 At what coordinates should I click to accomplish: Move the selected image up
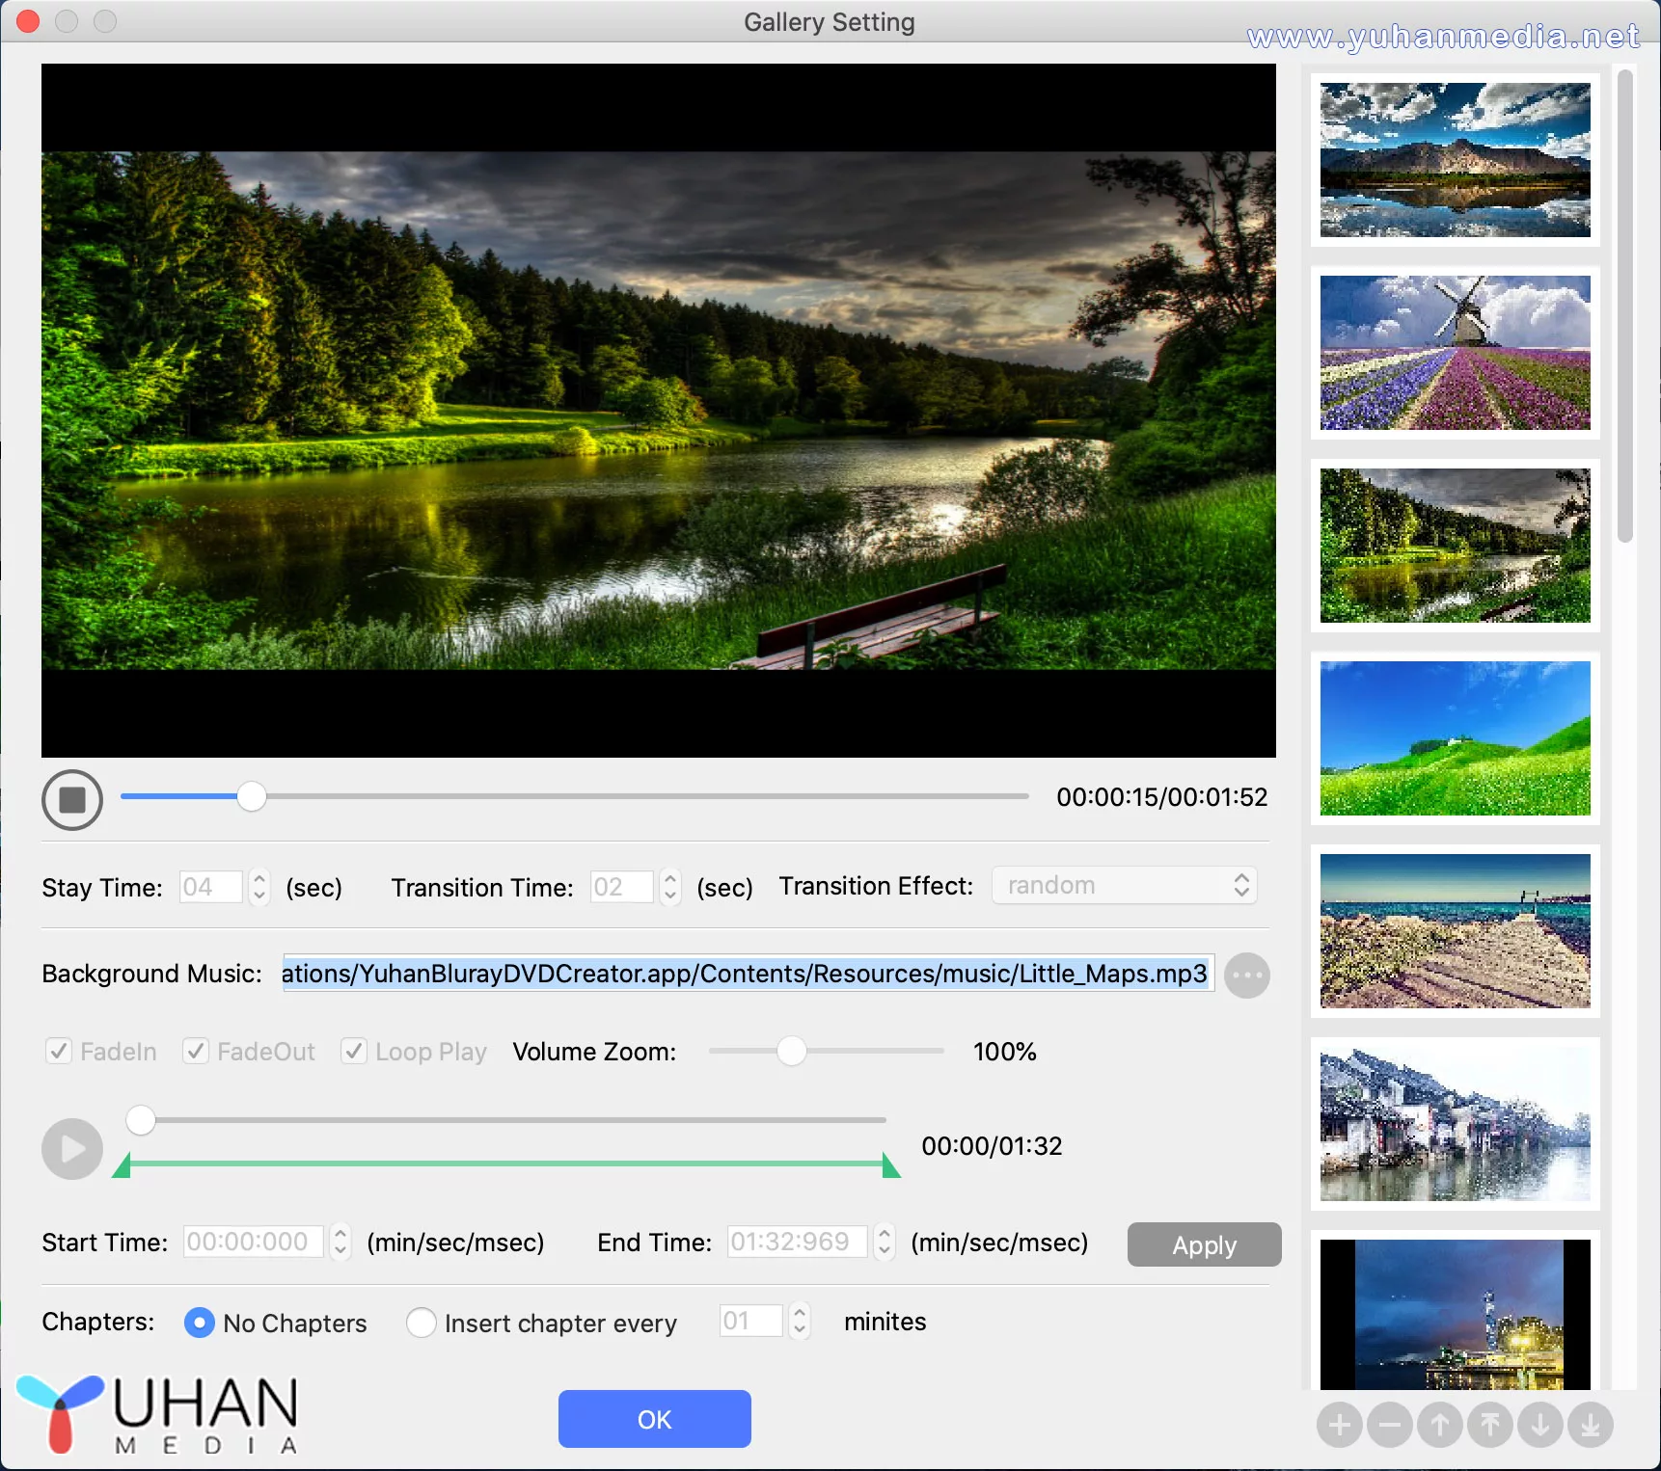click(1440, 1424)
